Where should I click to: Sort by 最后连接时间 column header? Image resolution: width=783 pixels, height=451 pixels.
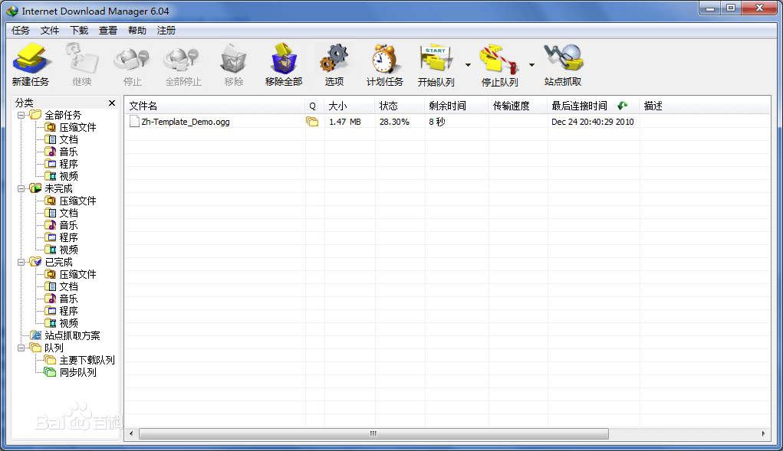pyautogui.click(x=594, y=106)
